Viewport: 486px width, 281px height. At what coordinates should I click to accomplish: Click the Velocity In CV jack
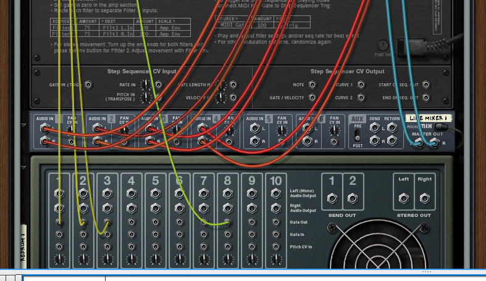[233, 98]
